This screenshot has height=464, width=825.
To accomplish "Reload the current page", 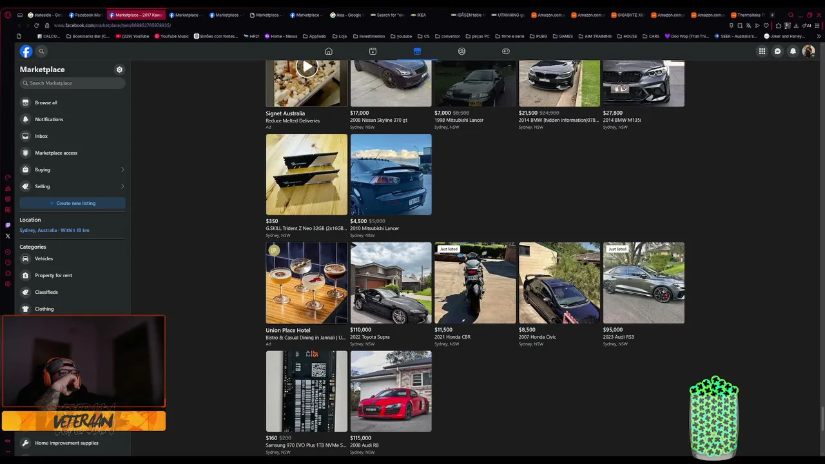I will click(x=36, y=25).
